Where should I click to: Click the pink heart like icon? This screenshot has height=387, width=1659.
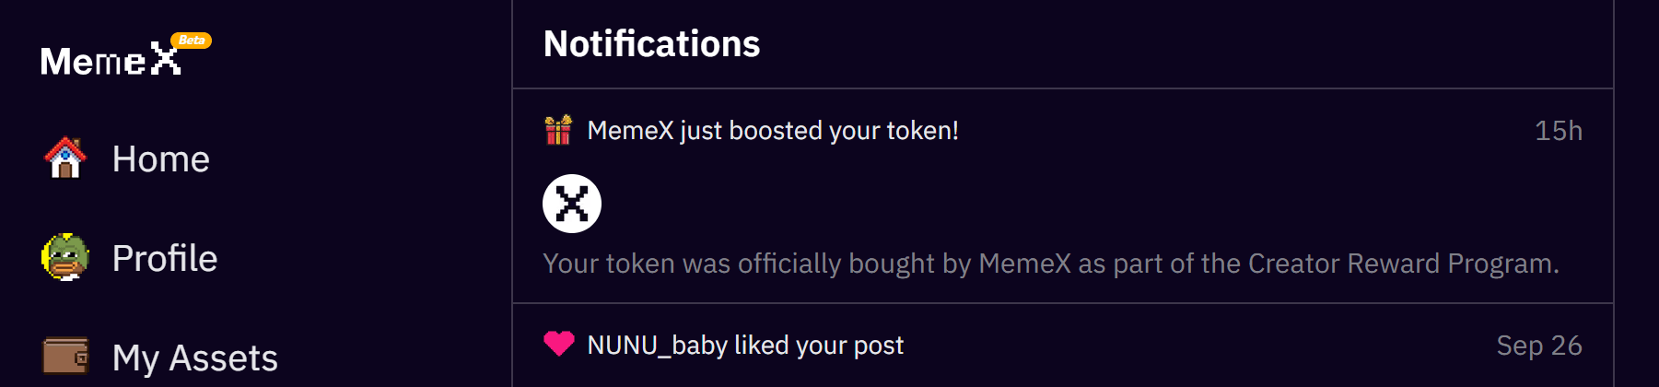pos(558,344)
